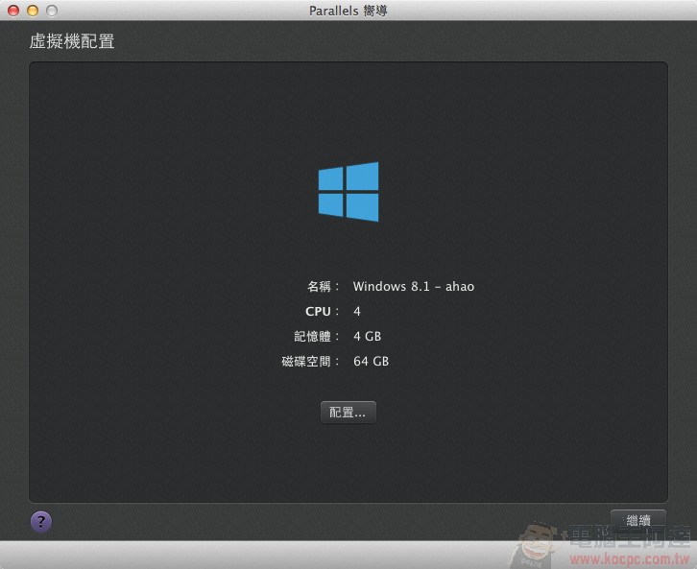Image resolution: width=697 pixels, height=569 pixels.
Task: Click the 虛擬機配置 heading
Action: 72,41
